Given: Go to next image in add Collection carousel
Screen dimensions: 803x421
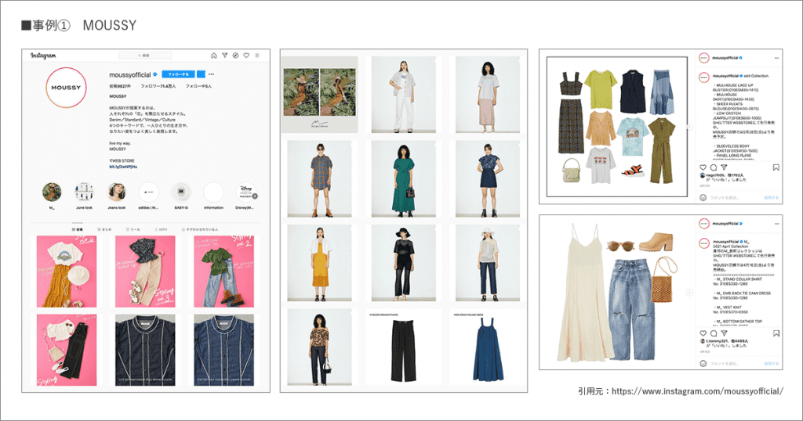Looking at the screenshot, I should 690,127.
